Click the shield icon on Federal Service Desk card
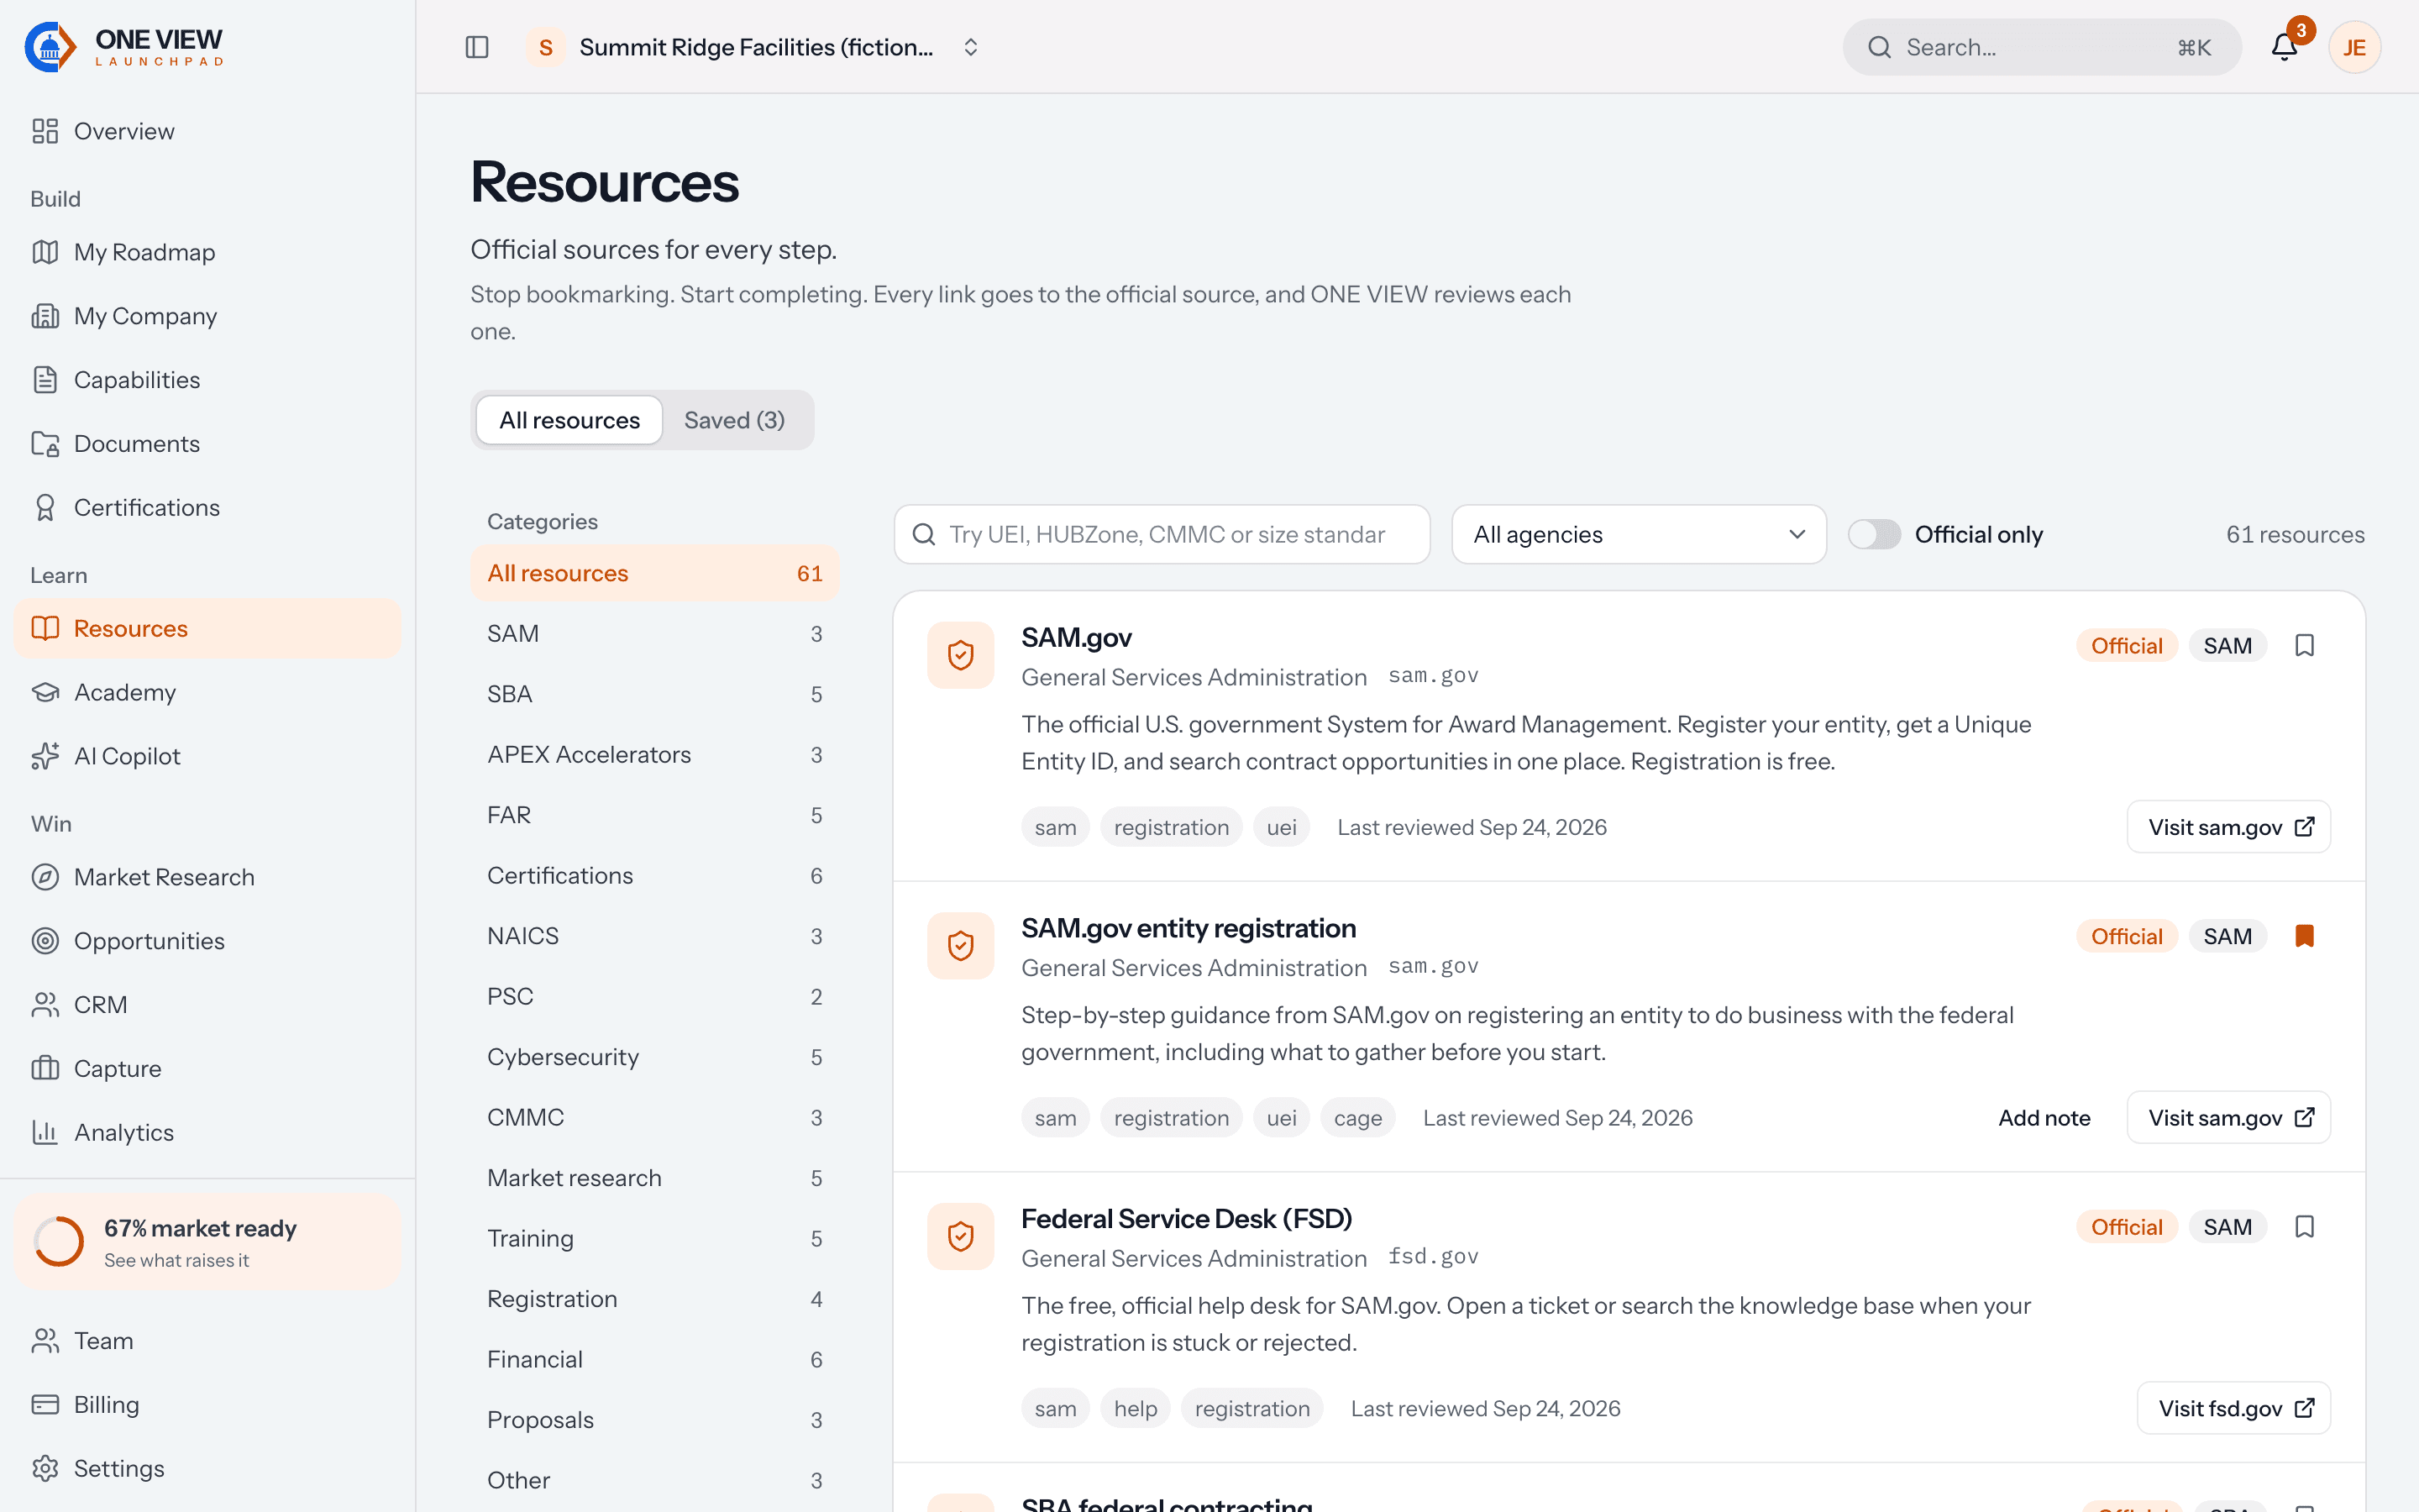This screenshot has height=1512, width=2419. point(961,1236)
